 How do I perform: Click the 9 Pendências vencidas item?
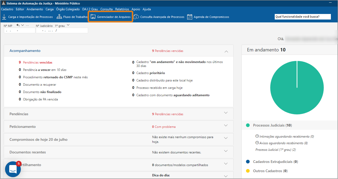tap(36, 62)
